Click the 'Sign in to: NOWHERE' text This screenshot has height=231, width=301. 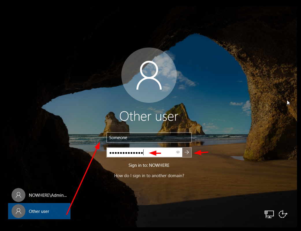click(149, 165)
